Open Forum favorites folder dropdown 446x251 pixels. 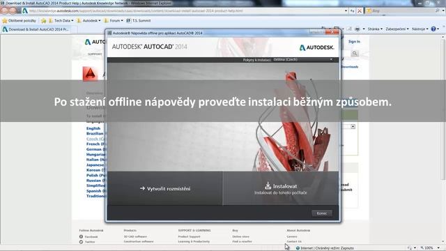[x=114, y=20]
